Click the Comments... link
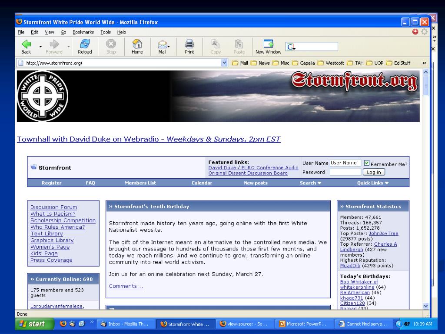This screenshot has width=445, height=334. (126, 286)
